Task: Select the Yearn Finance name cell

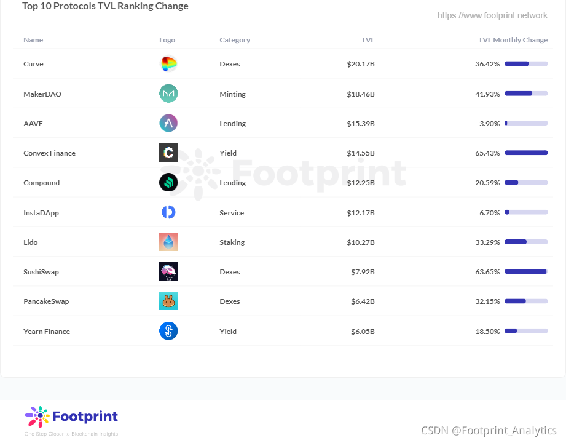Action: point(47,332)
